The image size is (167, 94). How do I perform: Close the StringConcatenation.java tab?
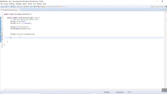[19, 10]
